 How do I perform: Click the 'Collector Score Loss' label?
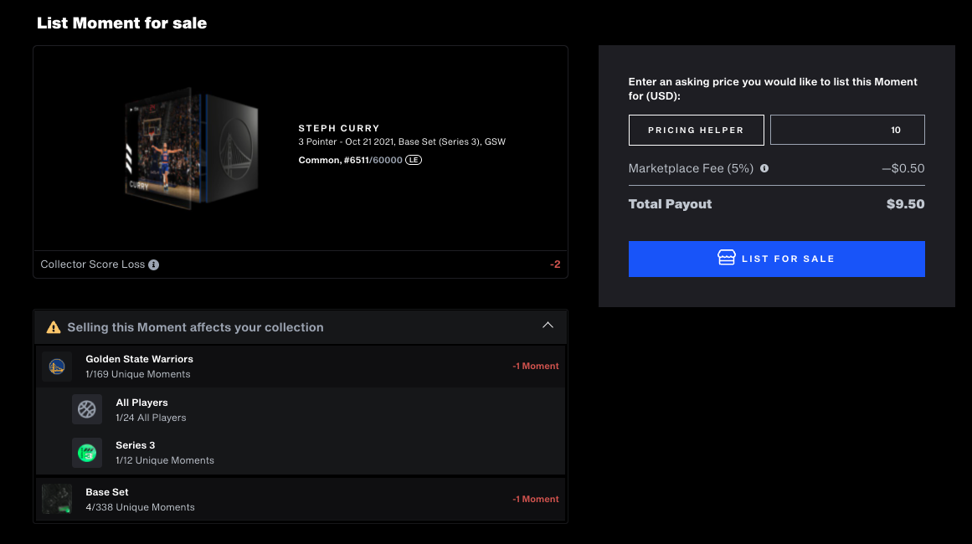click(92, 264)
